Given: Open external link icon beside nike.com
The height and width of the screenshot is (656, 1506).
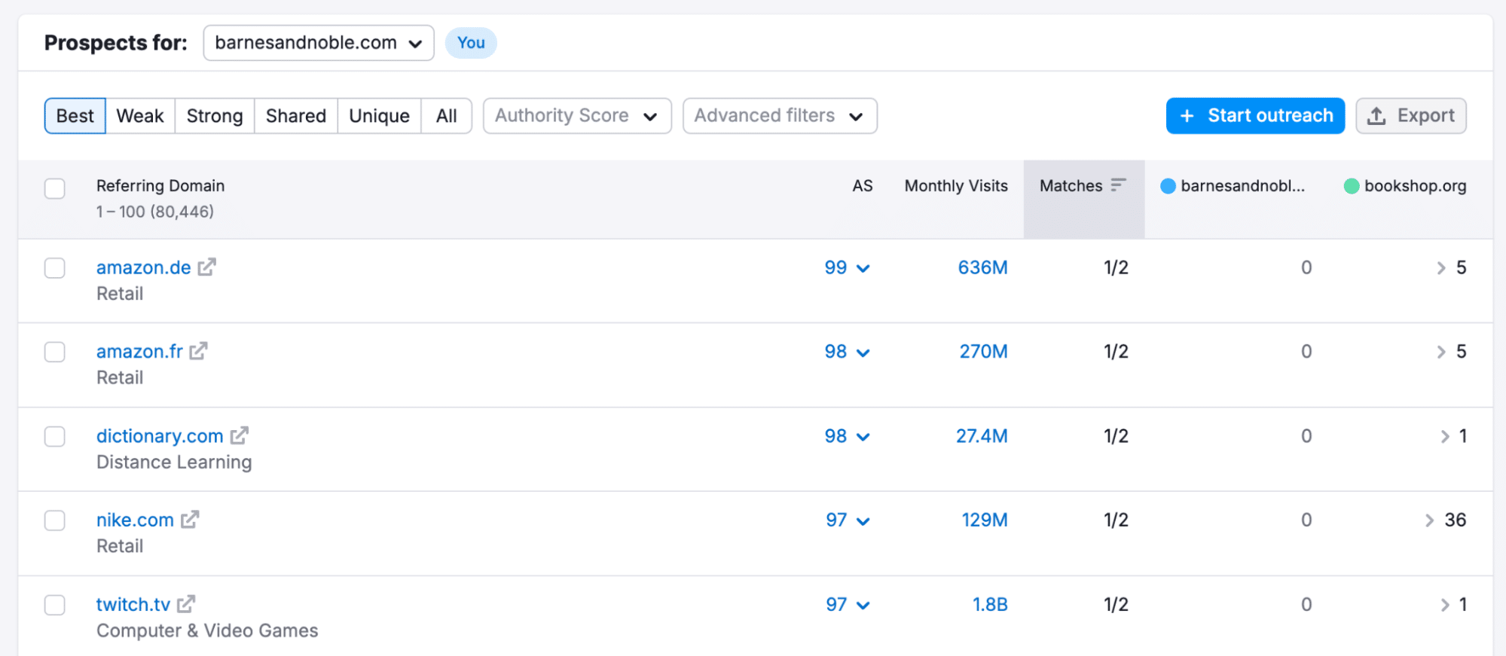Looking at the screenshot, I should (x=189, y=520).
